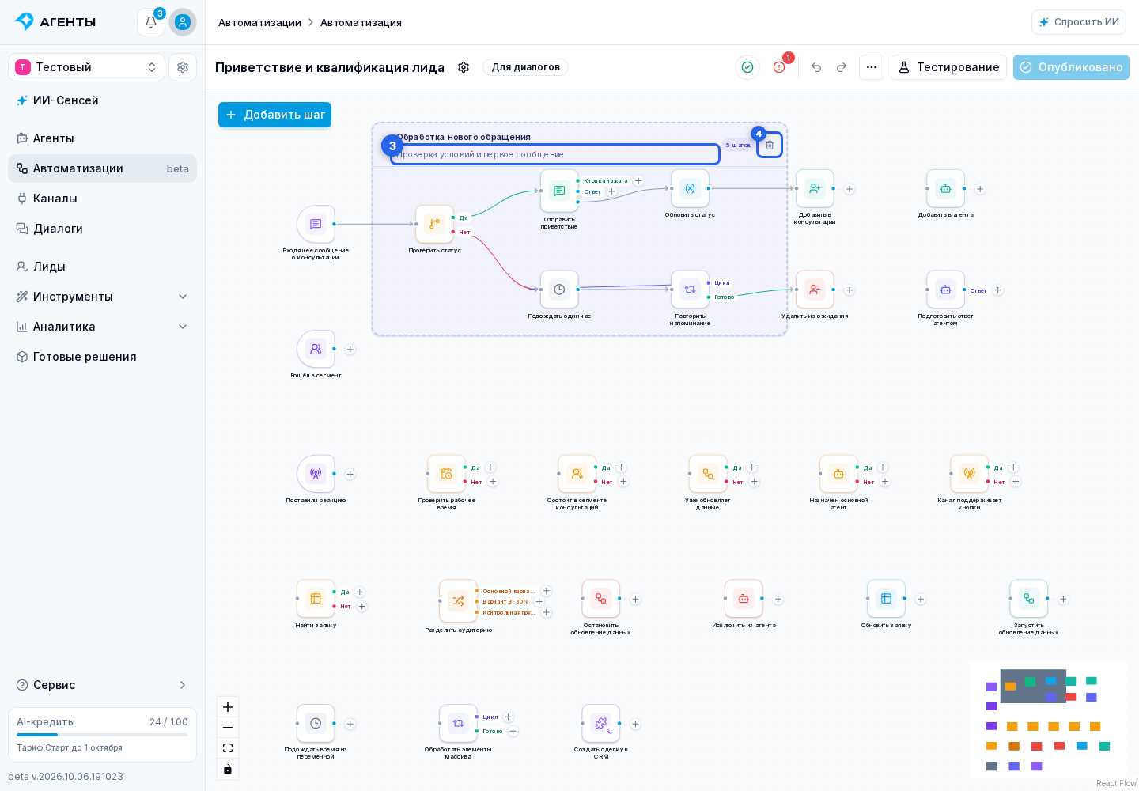
Task: Select the Создать сделку в CRM node
Action: click(x=601, y=724)
